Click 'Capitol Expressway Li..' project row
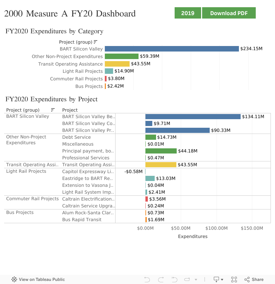Image resolution: width=275 pixels, height=284 pixels. coord(88,171)
